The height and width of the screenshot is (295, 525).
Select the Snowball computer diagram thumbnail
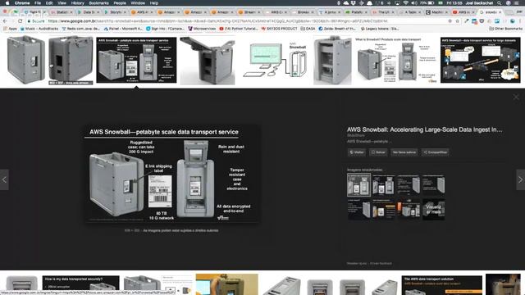(275, 60)
